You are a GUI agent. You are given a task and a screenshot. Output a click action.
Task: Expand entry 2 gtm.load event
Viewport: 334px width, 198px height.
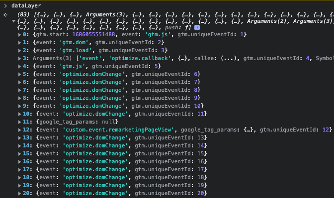click(x=19, y=51)
